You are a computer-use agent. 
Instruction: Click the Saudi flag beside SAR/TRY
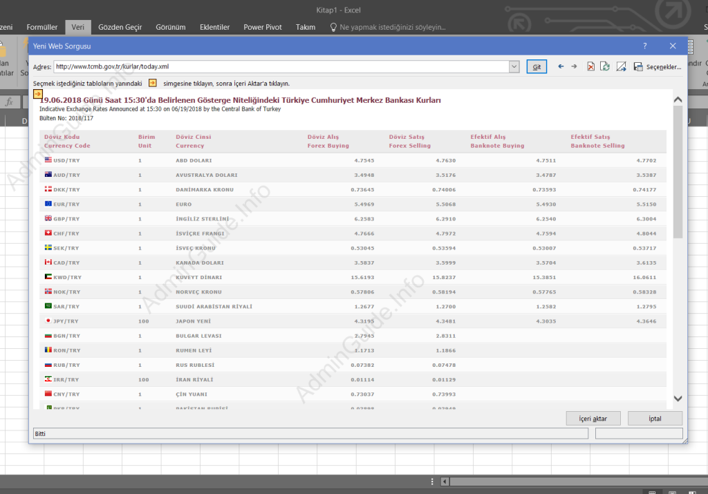click(x=48, y=305)
